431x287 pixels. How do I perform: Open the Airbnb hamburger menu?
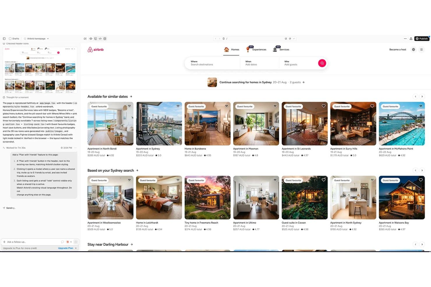click(x=421, y=49)
